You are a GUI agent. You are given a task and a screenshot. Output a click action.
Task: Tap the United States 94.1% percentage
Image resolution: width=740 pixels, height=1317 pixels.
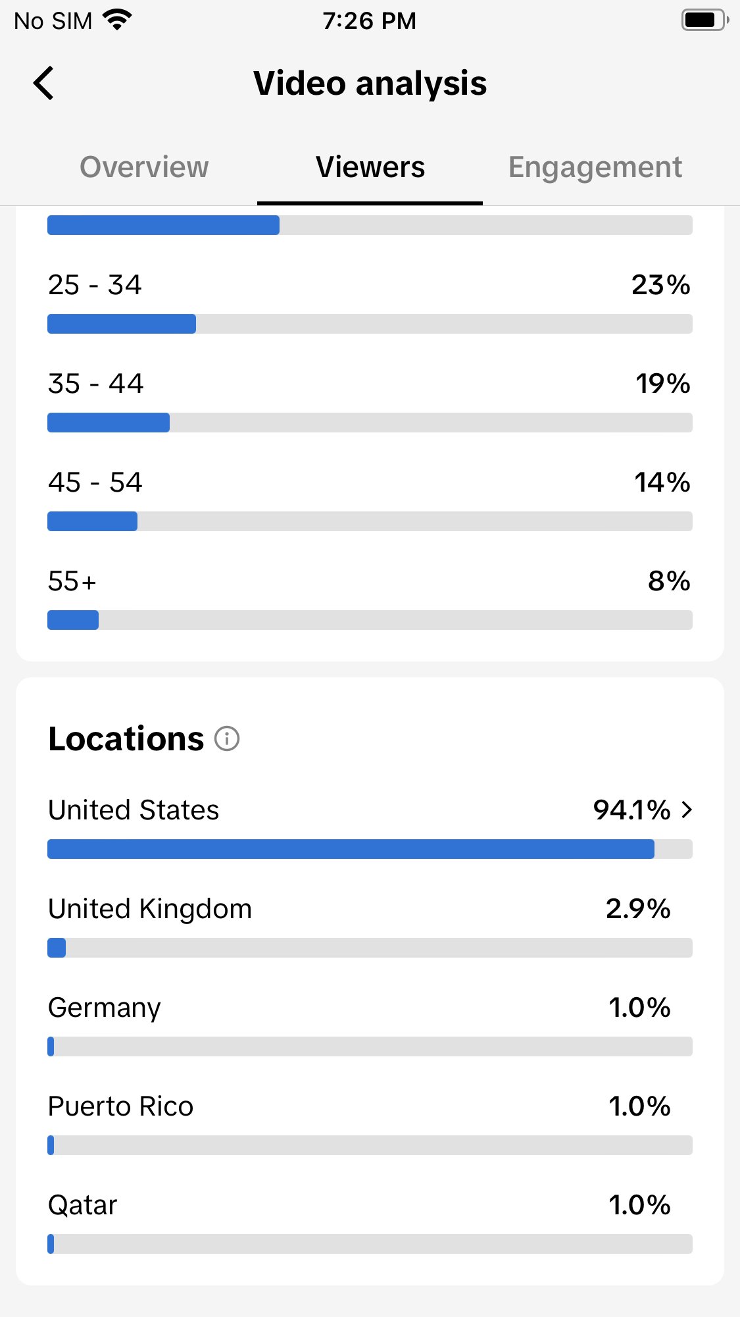point(631,810)
